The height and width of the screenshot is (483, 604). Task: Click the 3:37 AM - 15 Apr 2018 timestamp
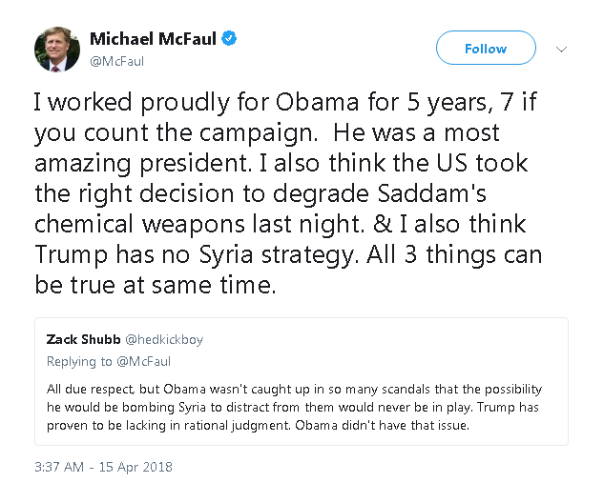click(x=103, y=467)
